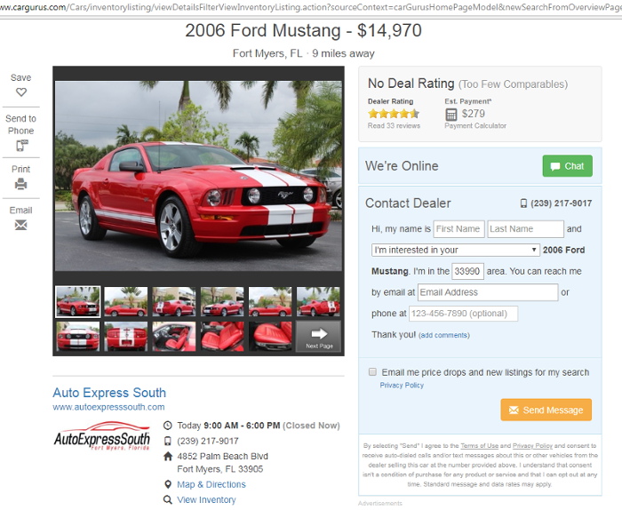The image size is (622, 510).
Task: Click the Map & Directions pin icon
Action: 168,484
